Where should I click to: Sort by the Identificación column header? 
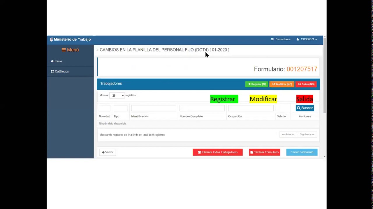pyautogui.click(x=140, y=116)
